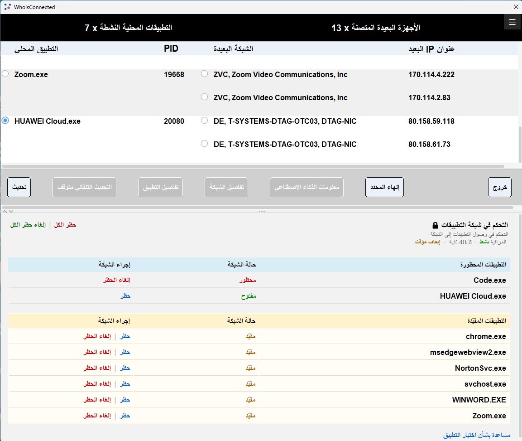Select the remote radio button for 80.158.59.118
Screen dimensions: 522x441
coord(204,120)
